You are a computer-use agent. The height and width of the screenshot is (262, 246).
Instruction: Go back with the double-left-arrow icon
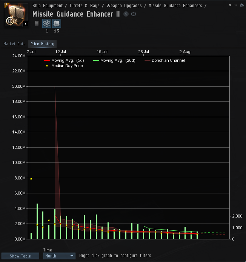pos(230,5)
